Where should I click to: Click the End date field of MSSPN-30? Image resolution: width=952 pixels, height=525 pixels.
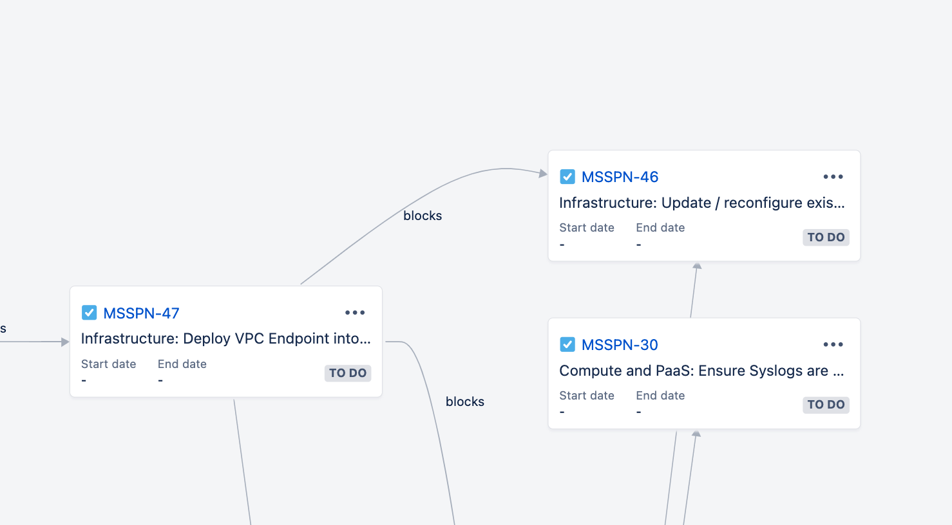[660, 403]
